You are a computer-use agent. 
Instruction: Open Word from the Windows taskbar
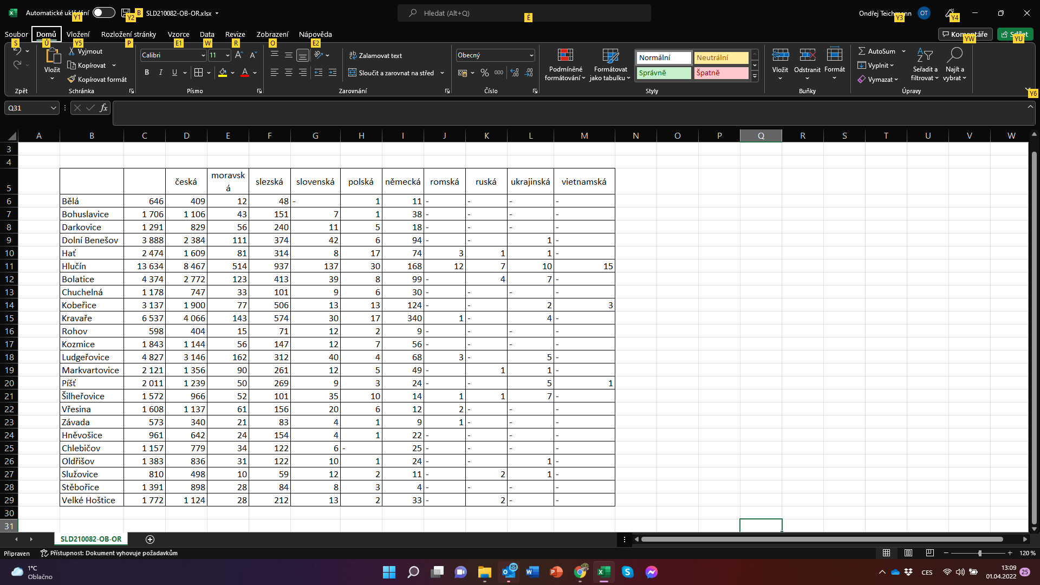pyautogui.click(x=532, y=572)
